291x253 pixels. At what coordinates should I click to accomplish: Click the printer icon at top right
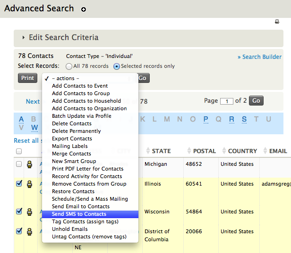coord(277,22)
